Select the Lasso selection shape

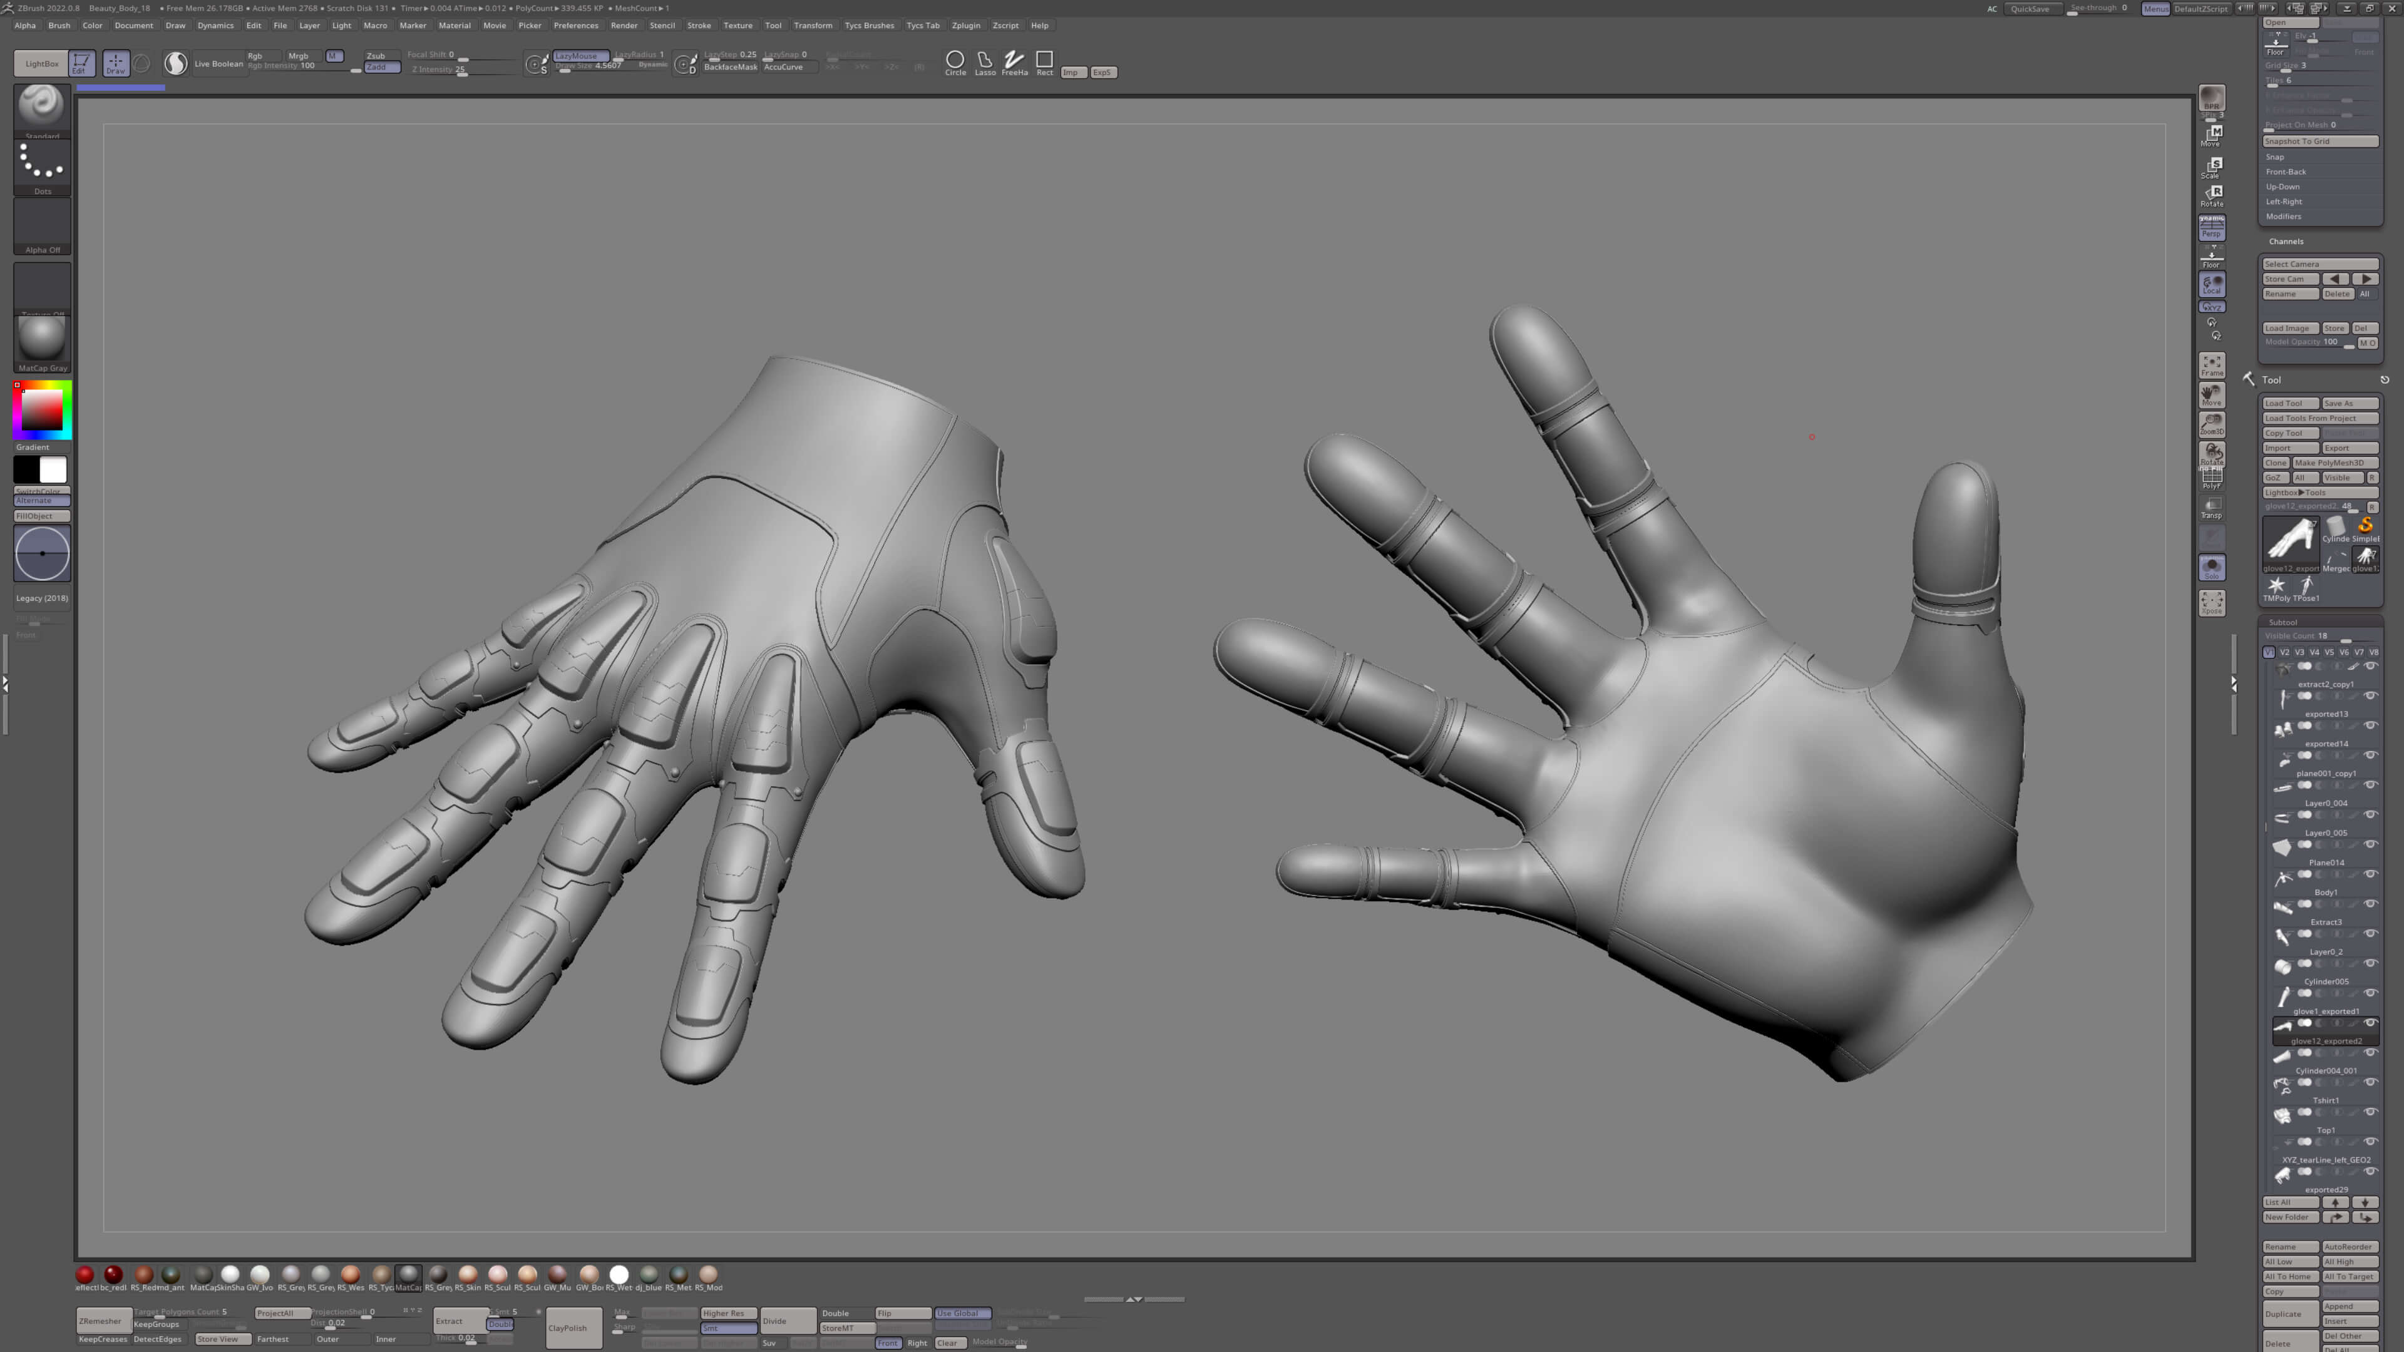(985, 63)
